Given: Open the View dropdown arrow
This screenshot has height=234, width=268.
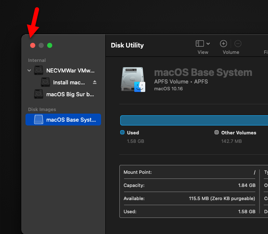Looking at the screenshot, I should coord(208,44).
